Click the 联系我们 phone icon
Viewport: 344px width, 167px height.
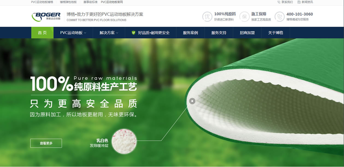pyautogui.click(x=279, y=2)
